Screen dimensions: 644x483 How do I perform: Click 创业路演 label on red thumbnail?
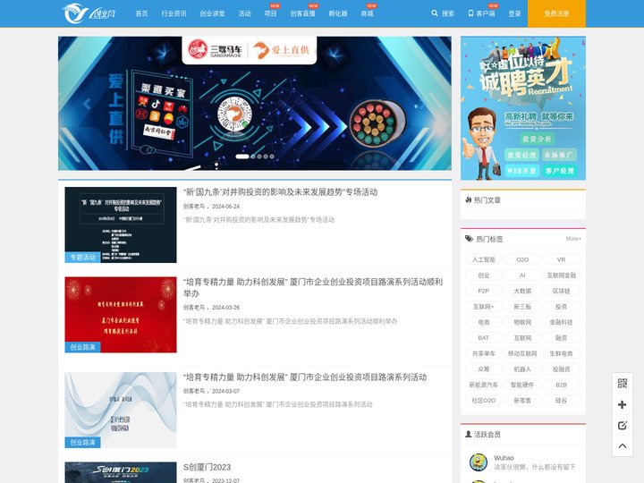82,347
